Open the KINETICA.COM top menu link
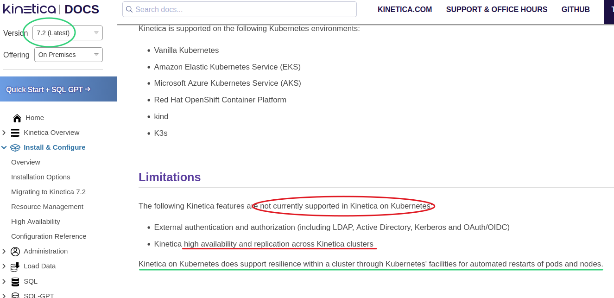This screenshot has width=614, height=298. click(405, 9)
